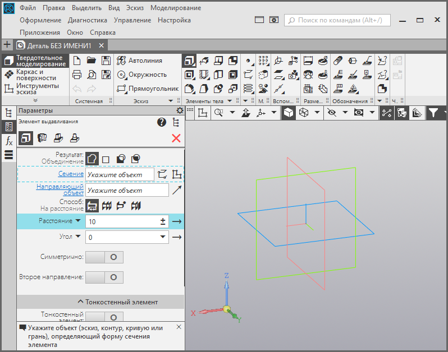Open Расстояние parameter type dropdown
This screenshot has width=448, height=352.
78,221
